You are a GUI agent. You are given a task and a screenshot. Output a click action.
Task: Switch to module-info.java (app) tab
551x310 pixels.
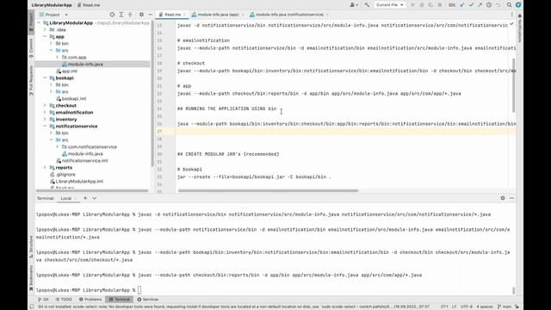pos(218,15)
